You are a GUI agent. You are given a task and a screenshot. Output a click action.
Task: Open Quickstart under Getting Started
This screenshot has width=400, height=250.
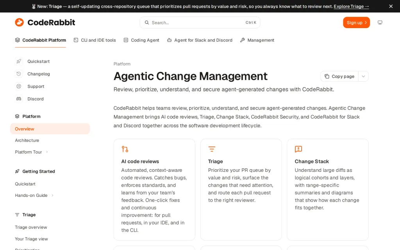pyautogui.click(x=25, y=184)
